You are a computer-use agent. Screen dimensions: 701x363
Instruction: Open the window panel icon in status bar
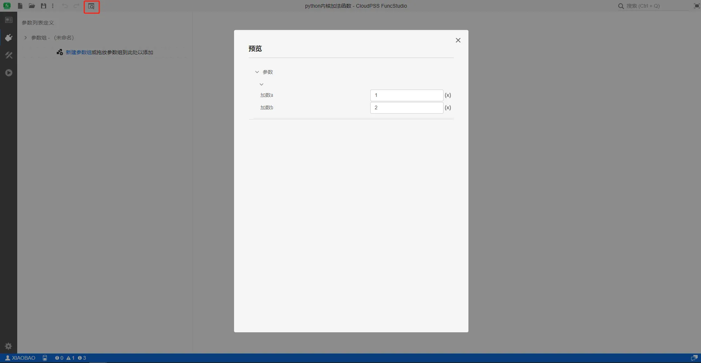[x=694, y=358]
